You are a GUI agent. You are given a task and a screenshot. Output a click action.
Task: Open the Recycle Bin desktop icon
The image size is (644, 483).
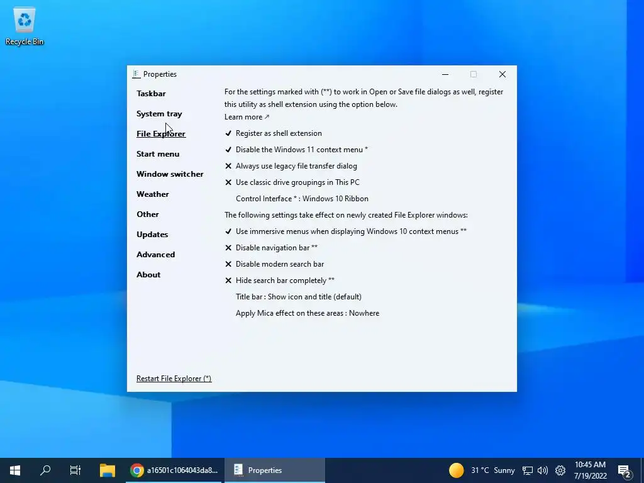(25, 26)
